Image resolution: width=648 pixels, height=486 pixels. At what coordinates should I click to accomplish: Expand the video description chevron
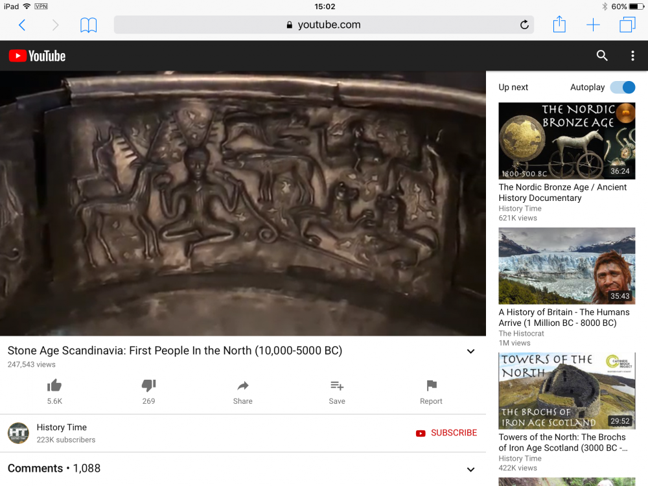(470, 351)
